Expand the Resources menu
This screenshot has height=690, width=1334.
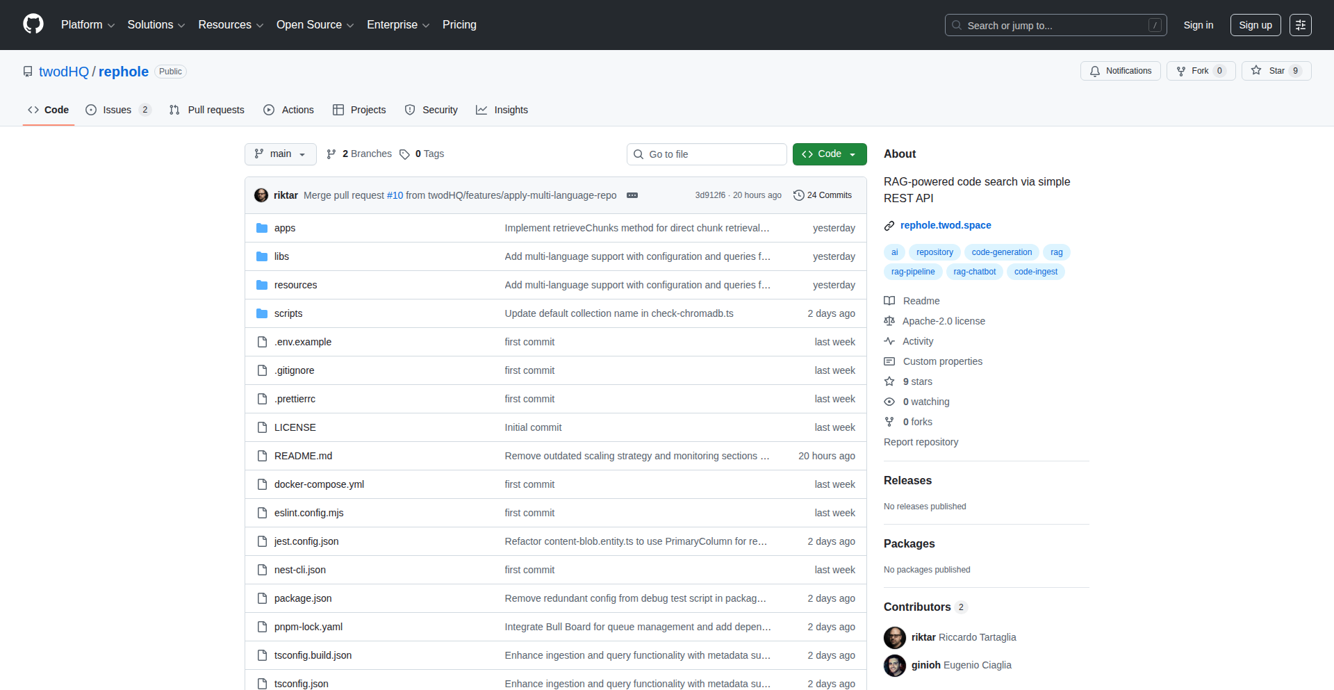click(231, 25)
